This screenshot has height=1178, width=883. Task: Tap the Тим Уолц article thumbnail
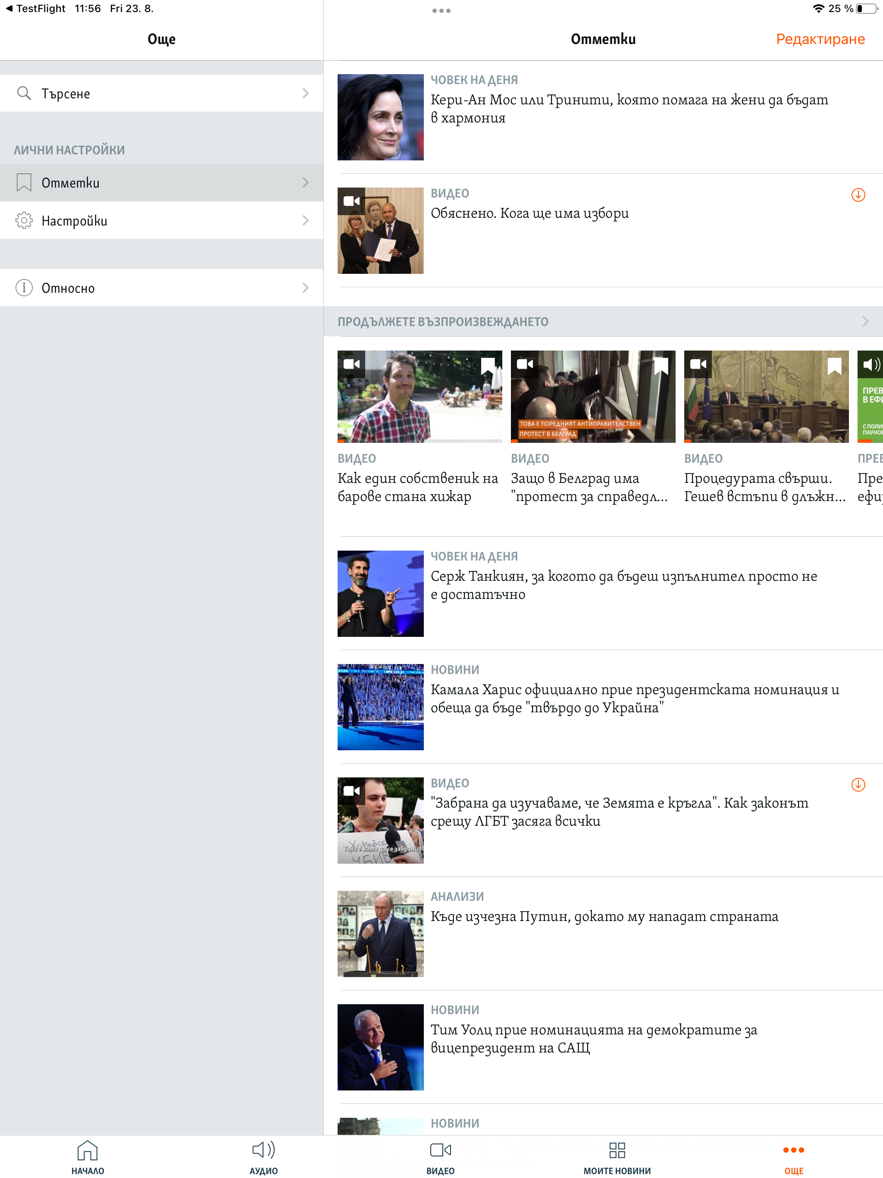coord(380,1047)
